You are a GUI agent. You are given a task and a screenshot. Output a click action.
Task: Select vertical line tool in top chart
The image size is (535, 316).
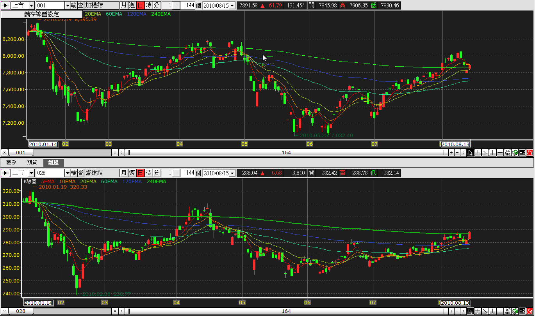click(x=492, y=152)
